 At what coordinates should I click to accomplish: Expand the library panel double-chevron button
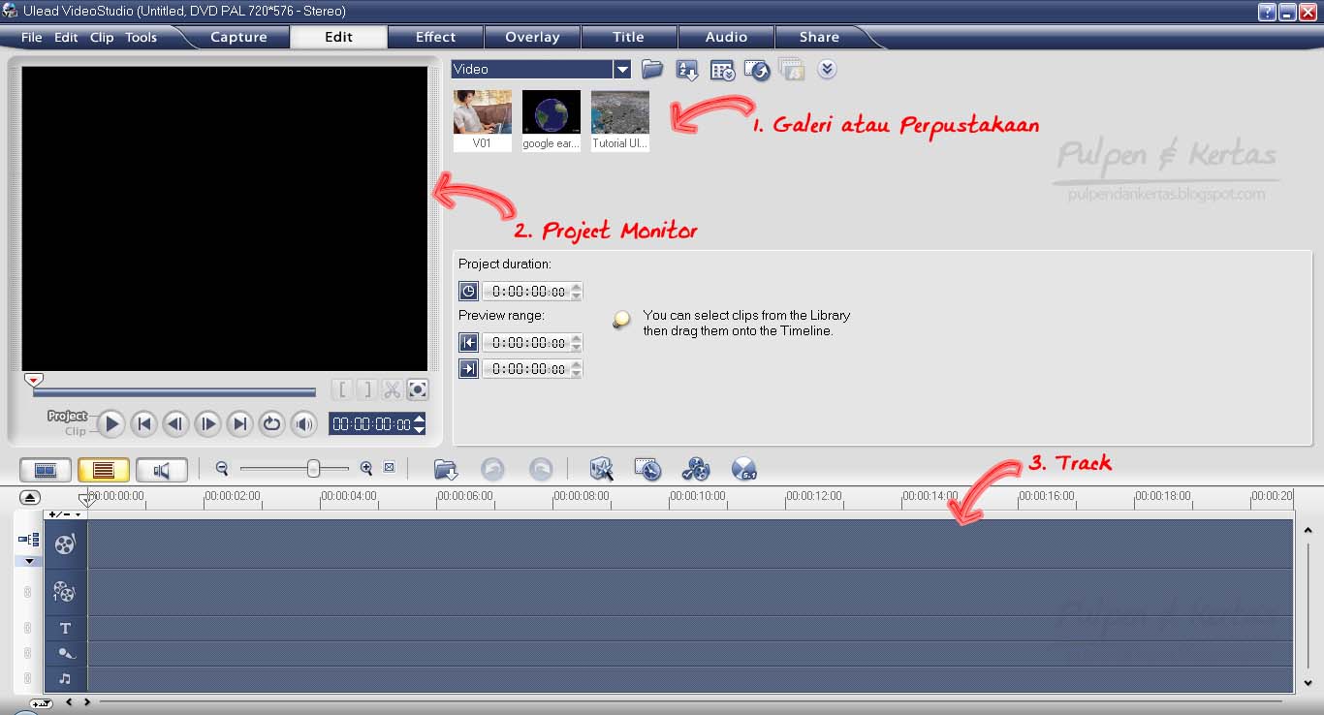pos(827,70)
